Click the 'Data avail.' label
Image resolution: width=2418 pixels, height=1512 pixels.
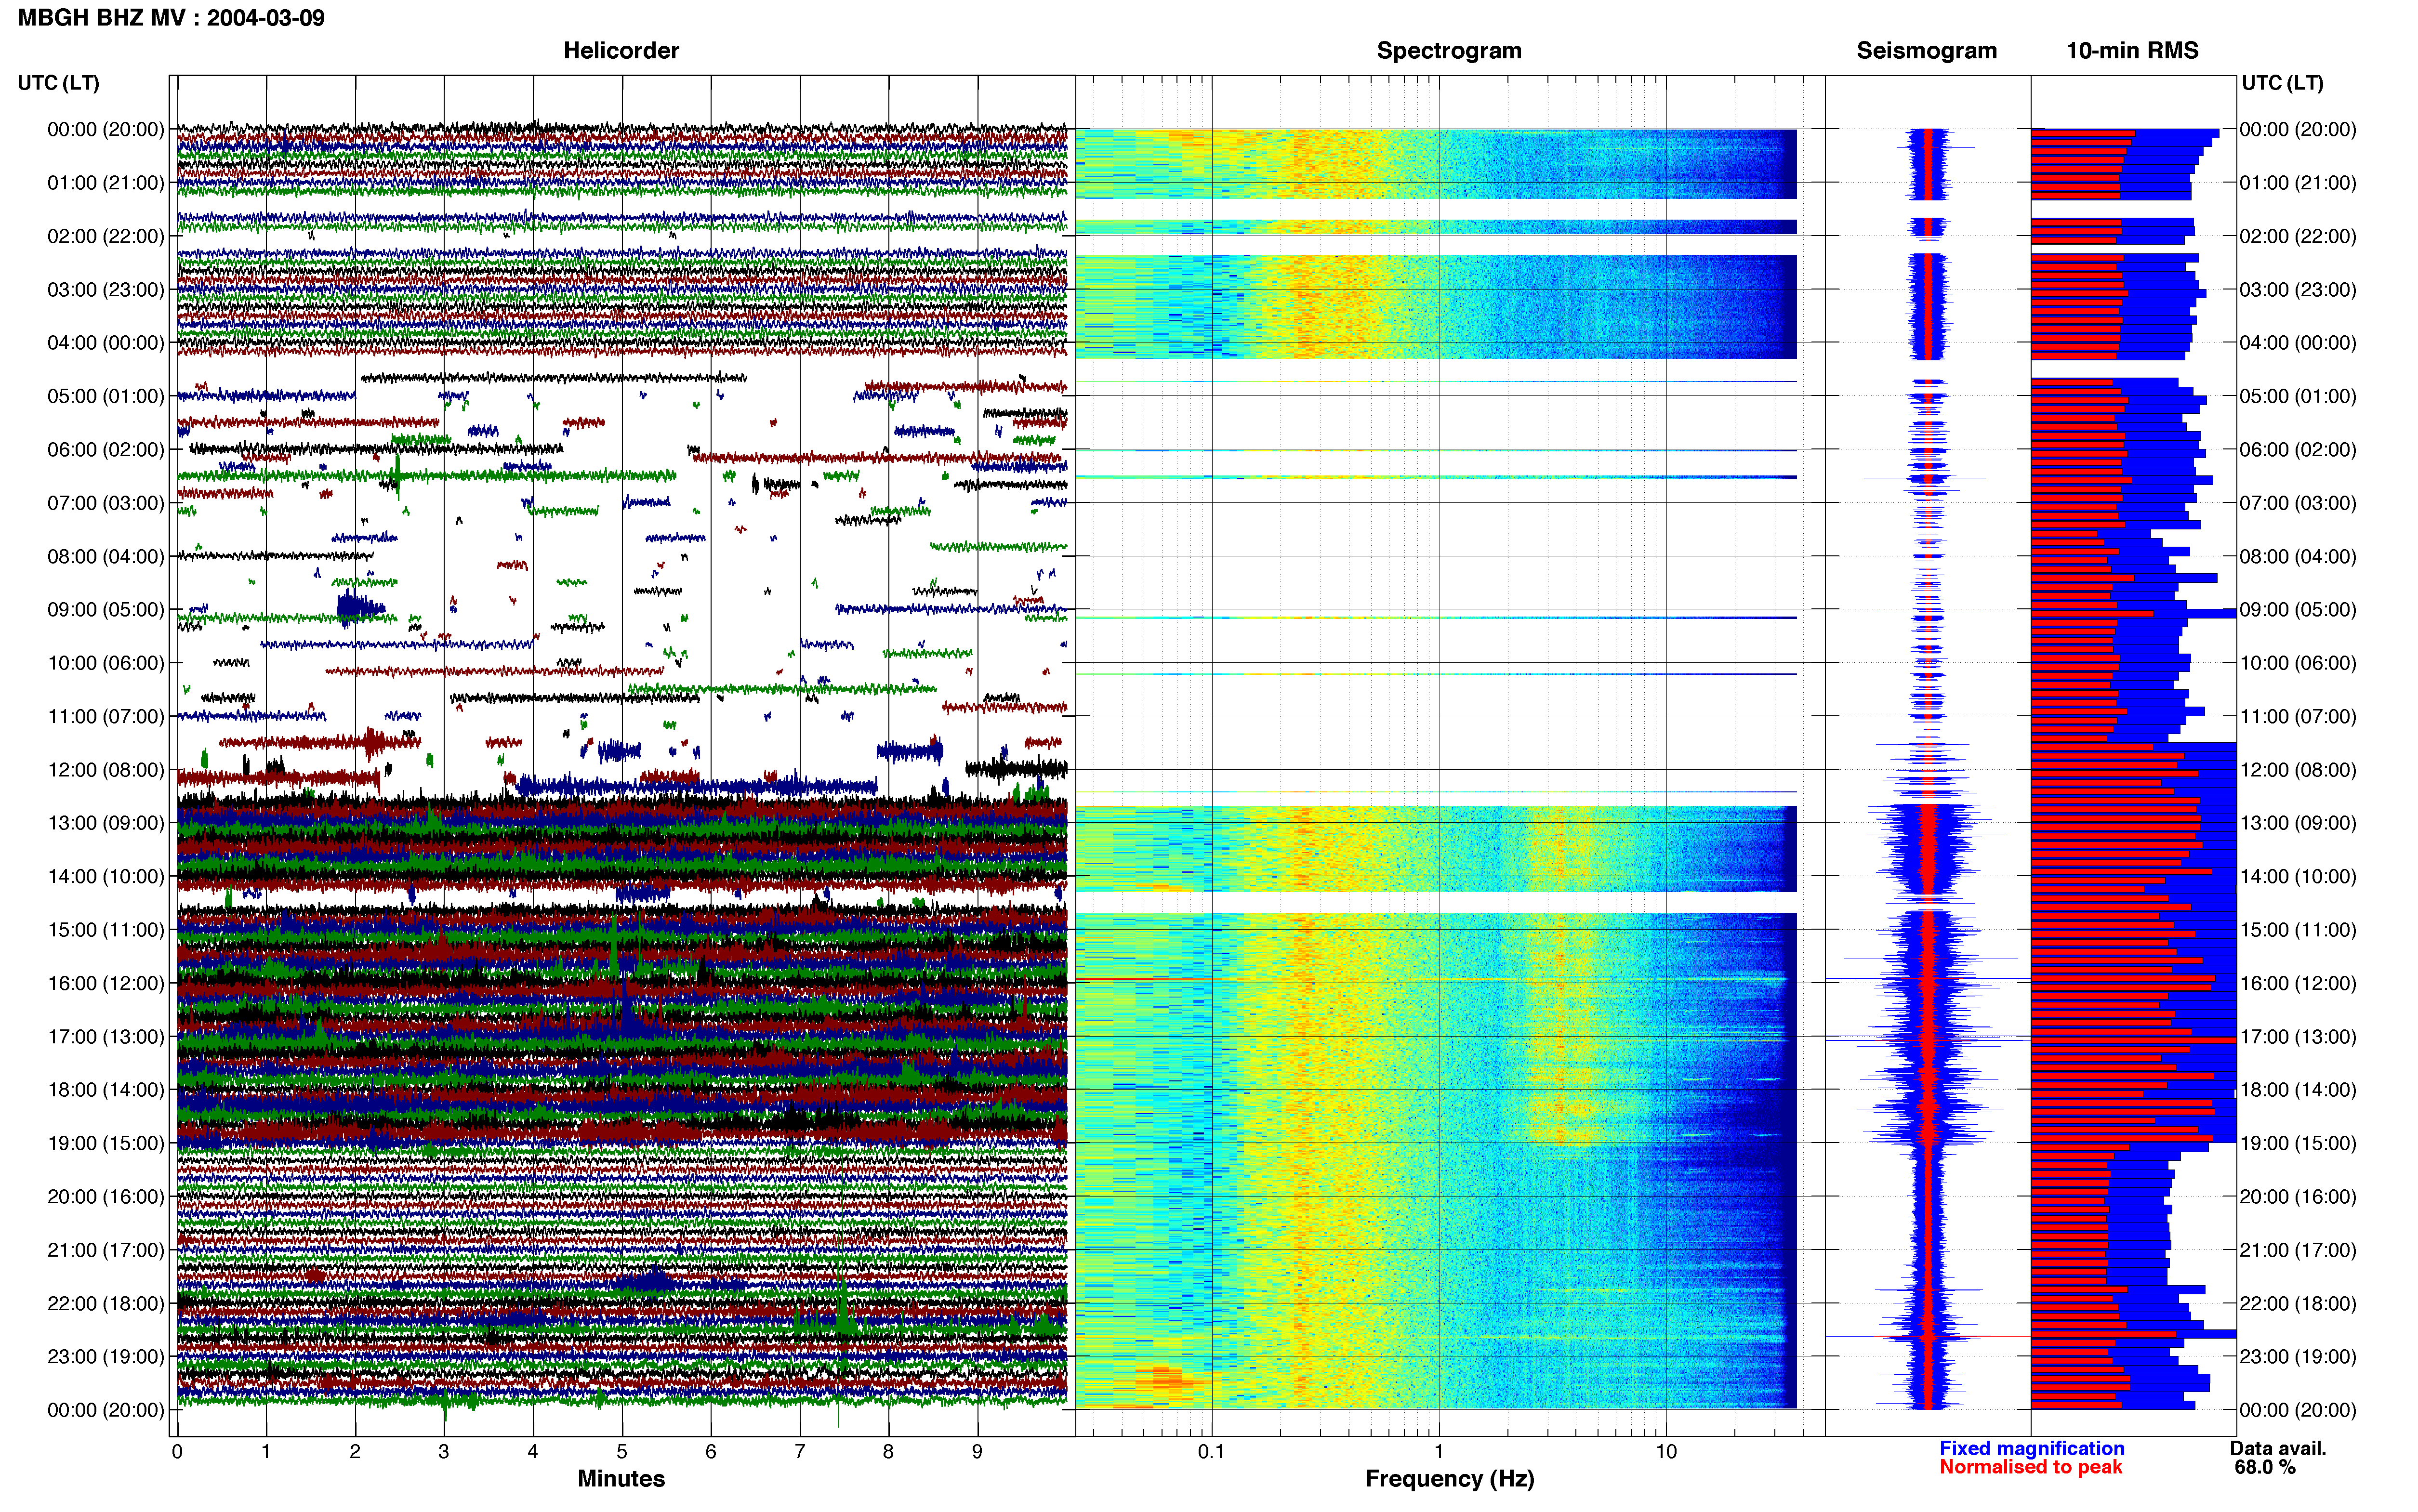2278,1448
